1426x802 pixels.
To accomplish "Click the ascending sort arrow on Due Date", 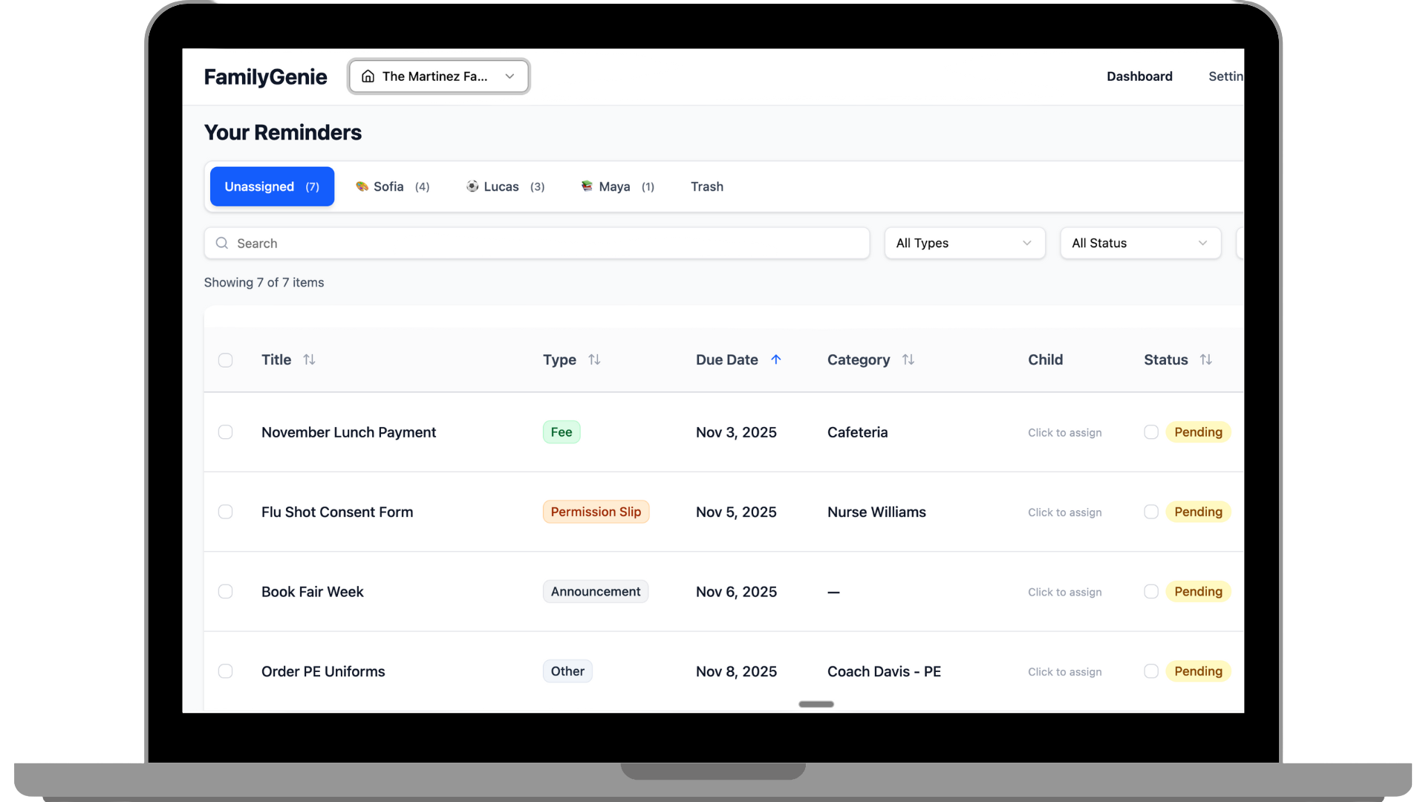I will (777, 359).
